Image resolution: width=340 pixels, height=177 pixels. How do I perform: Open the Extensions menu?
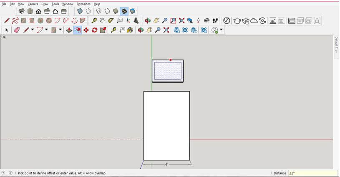point(83,4)
